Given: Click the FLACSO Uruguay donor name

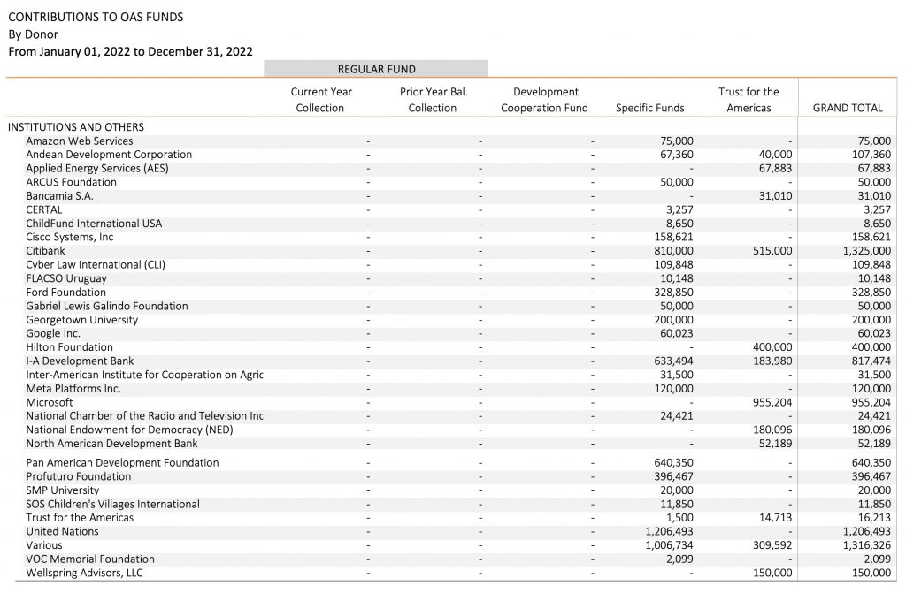Looking at the screenshot, I should pos(65,278).
